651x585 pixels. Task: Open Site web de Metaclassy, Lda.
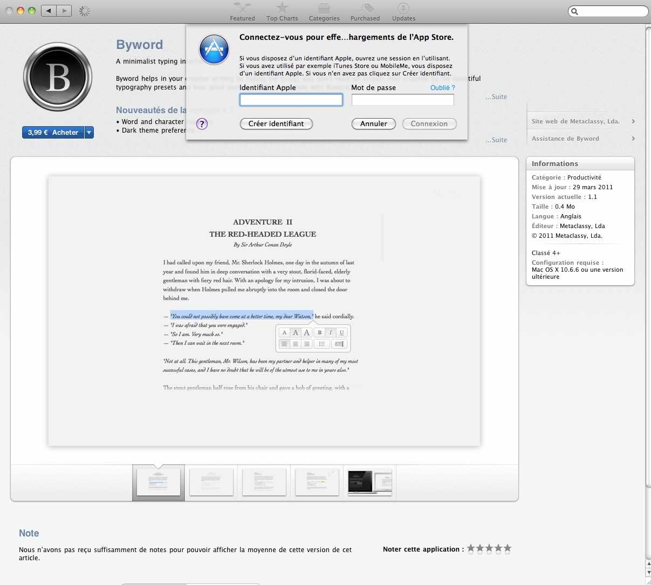coord(575,121)
